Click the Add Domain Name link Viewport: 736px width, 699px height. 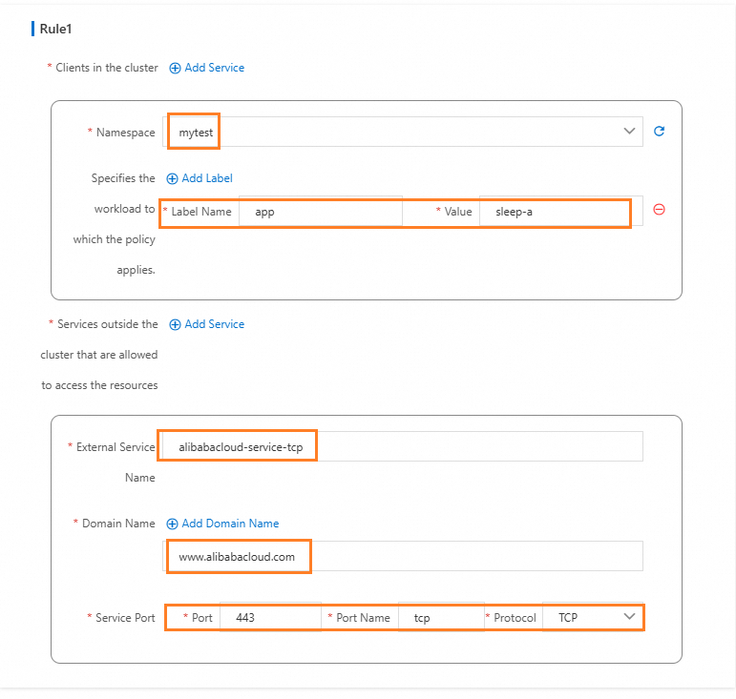tap(230, 524)
